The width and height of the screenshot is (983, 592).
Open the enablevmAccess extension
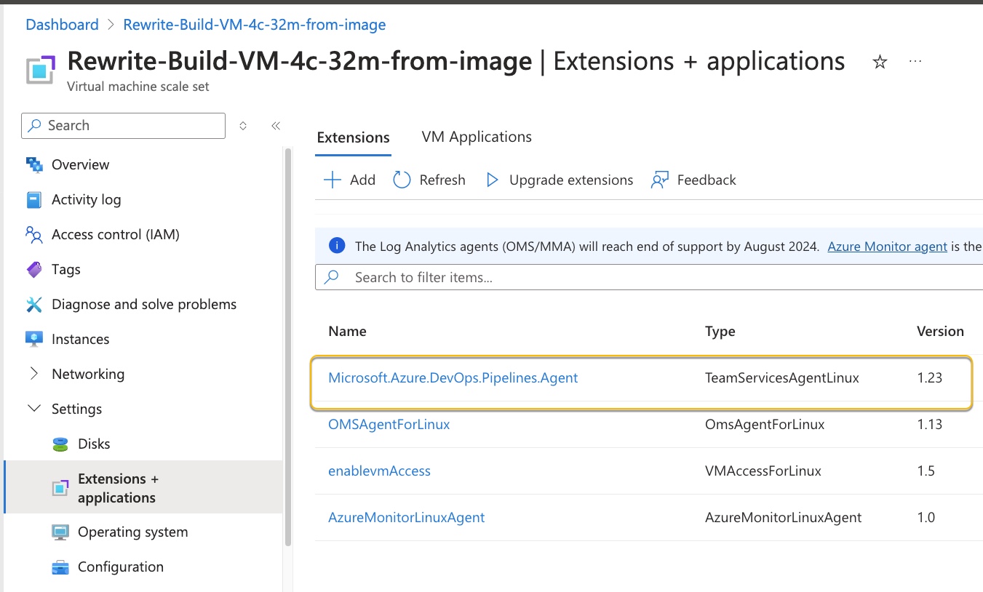pyautogui.click(x=380, y=471)
